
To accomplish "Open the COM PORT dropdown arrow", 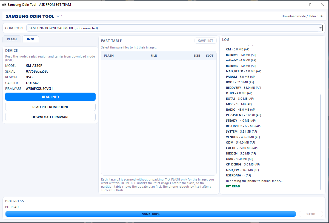I will [x=321, y=28].
